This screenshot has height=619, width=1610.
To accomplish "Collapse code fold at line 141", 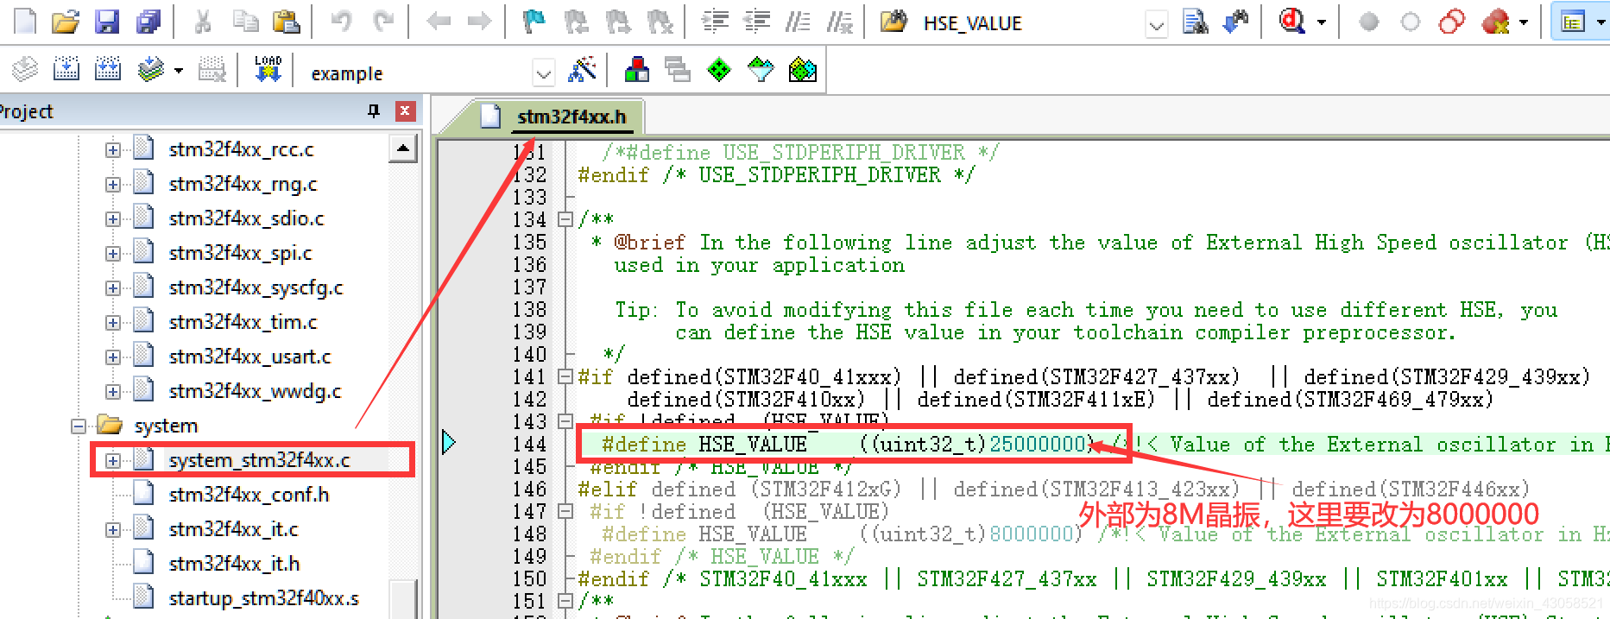I will point(565,376).
